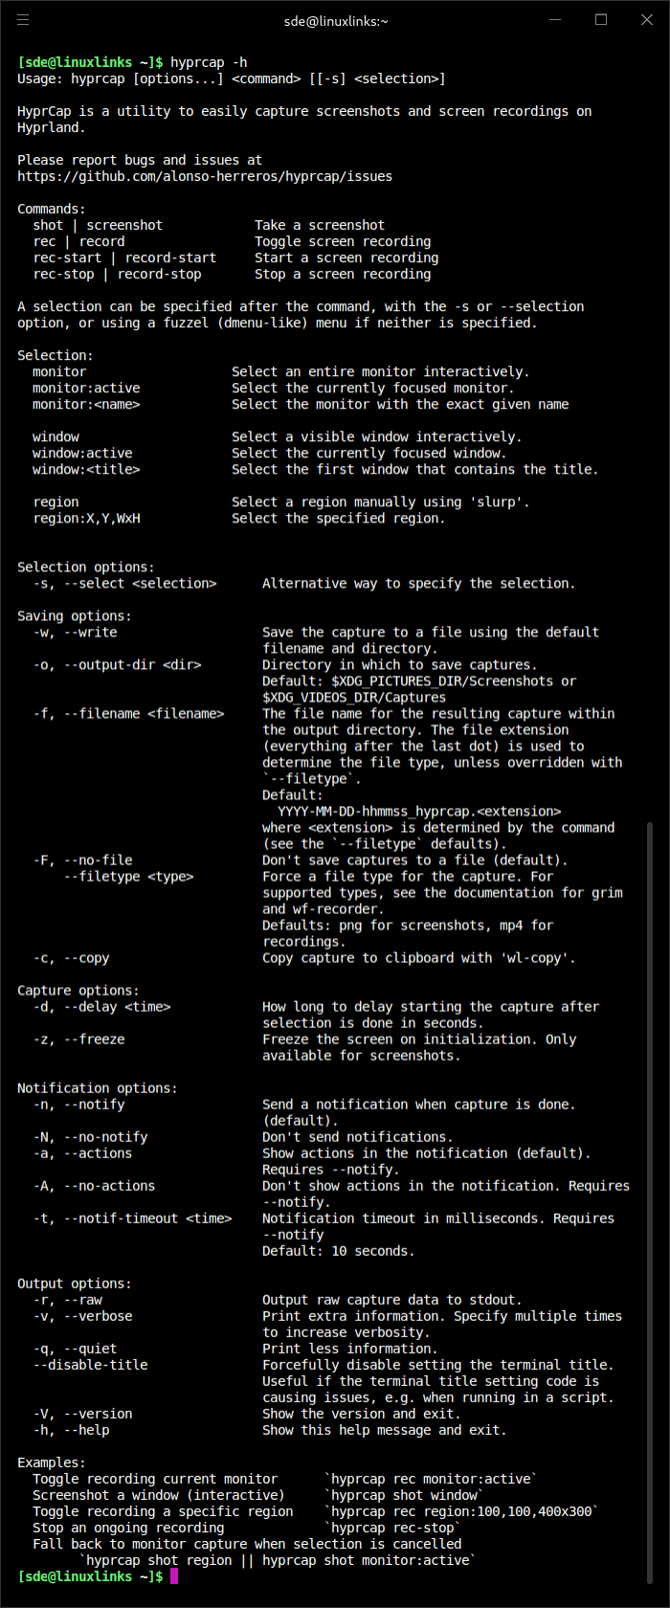This screenshot has height=1608, width=670.
Task: Click the 'window:<title>' selection entry
Action: (86, 469)
